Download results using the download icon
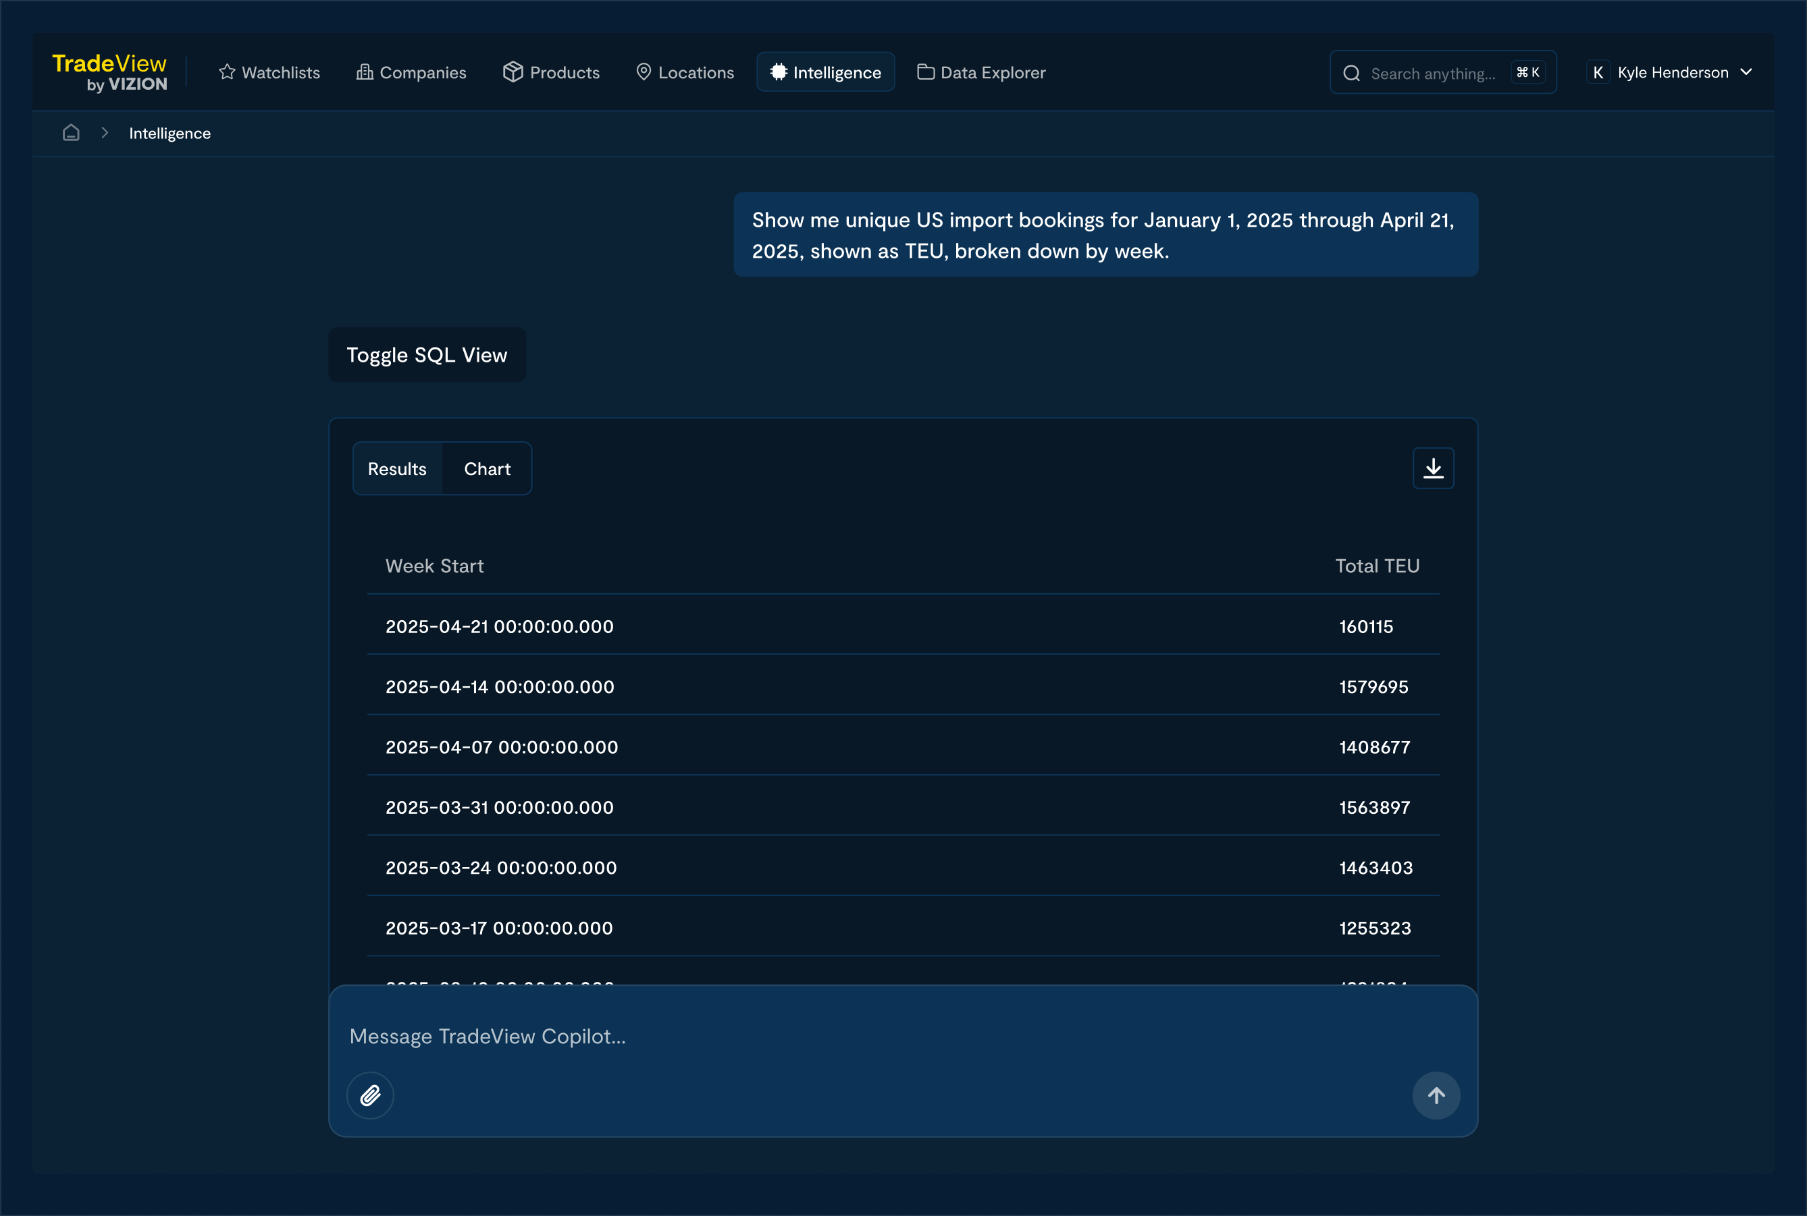This screenshot has height=1216, width=1807. click(1432, 468)
